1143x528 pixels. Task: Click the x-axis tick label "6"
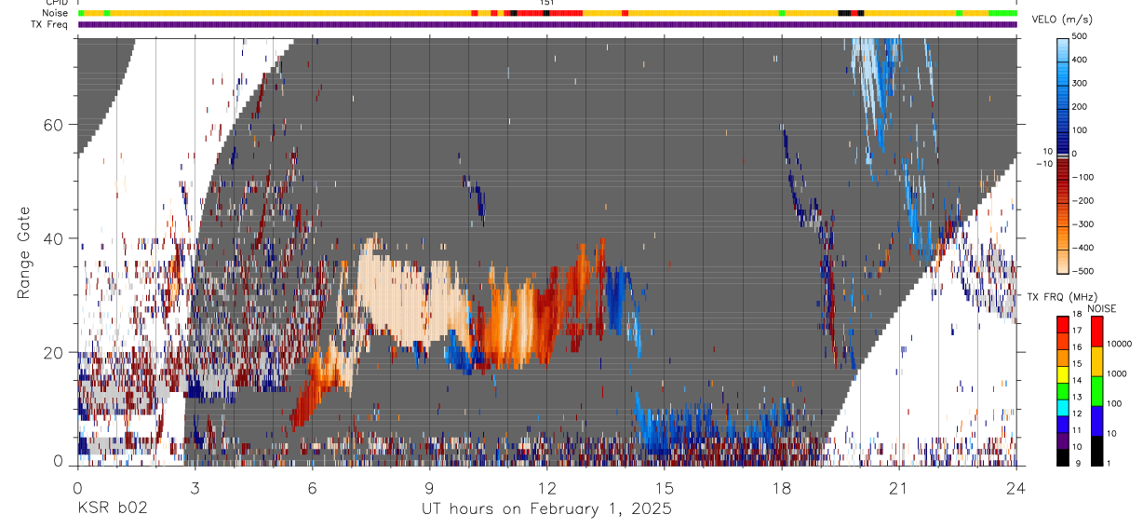click(x=312, y=487)
